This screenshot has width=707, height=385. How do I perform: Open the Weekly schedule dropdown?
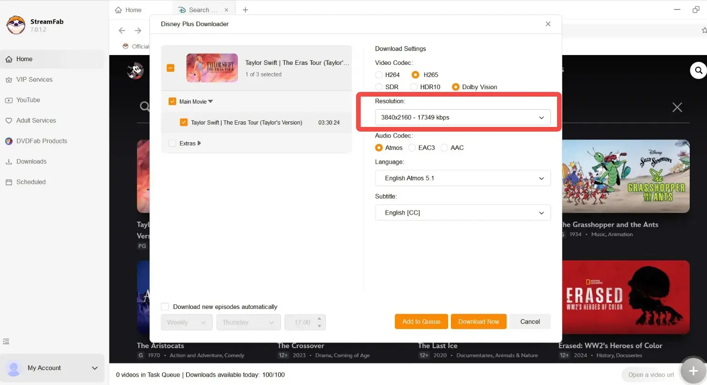click(x=186, y=322)
